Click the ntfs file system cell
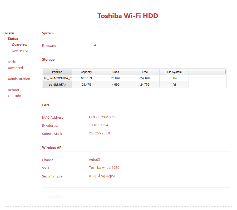This screenshot has width=237, height=210. pyautogui.click(x=174, y=78)
